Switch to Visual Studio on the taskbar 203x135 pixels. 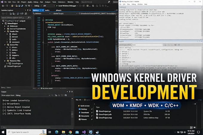84,132
